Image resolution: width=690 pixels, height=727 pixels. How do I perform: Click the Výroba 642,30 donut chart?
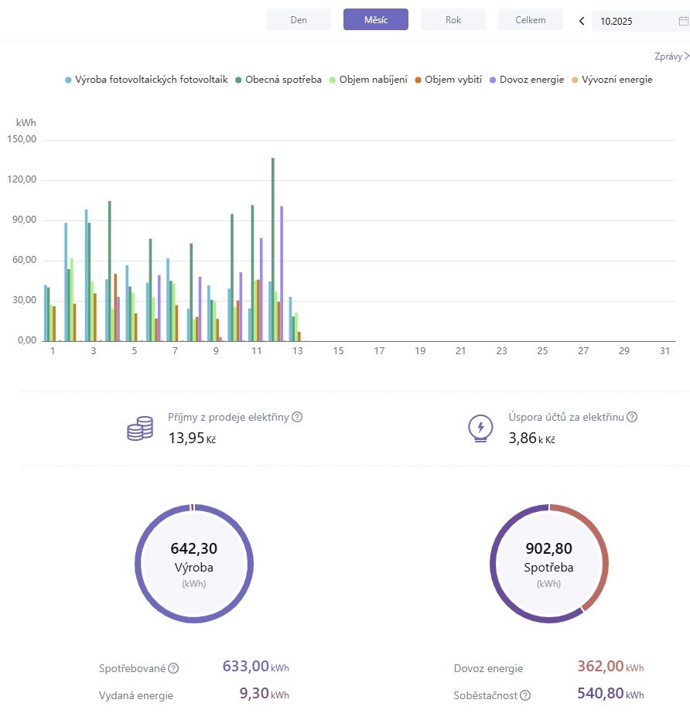tap(194, 563)
